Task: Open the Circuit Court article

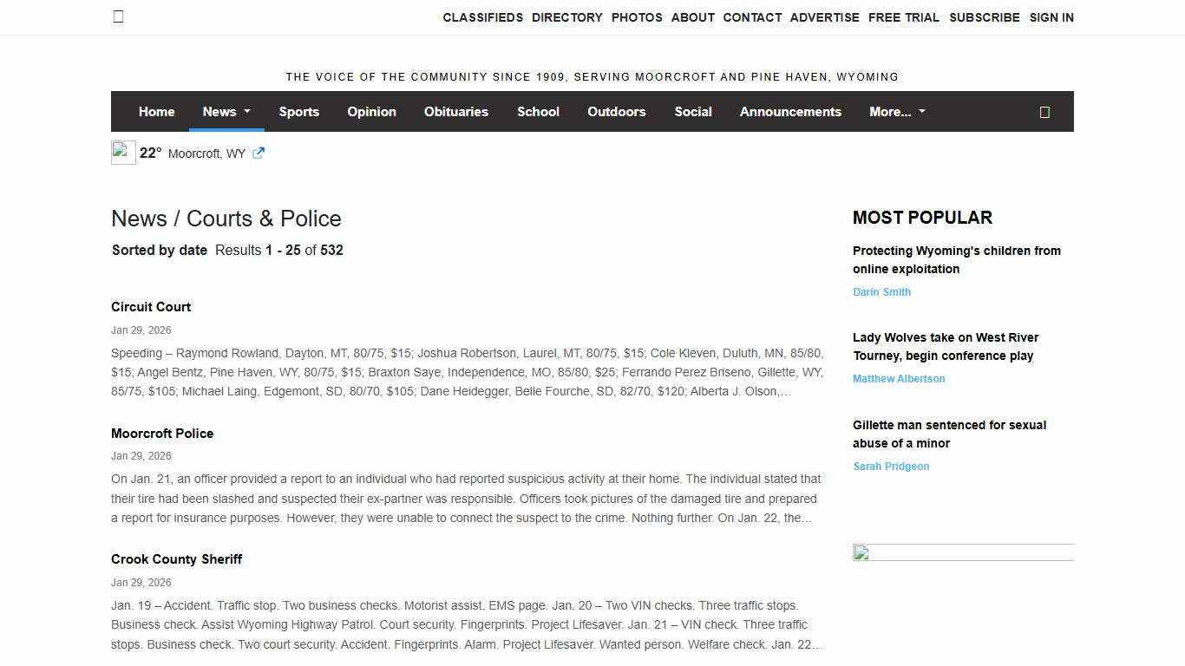Action: 151,307
